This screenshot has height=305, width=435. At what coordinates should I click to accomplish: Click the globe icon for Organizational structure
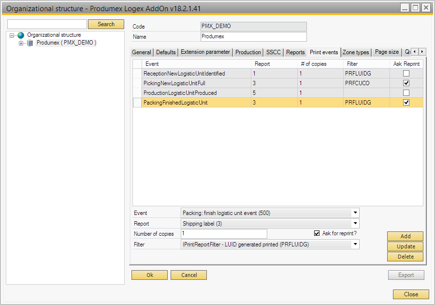tap(21, 35)
